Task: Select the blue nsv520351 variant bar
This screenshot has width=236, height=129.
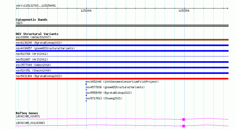Action: 122,73
